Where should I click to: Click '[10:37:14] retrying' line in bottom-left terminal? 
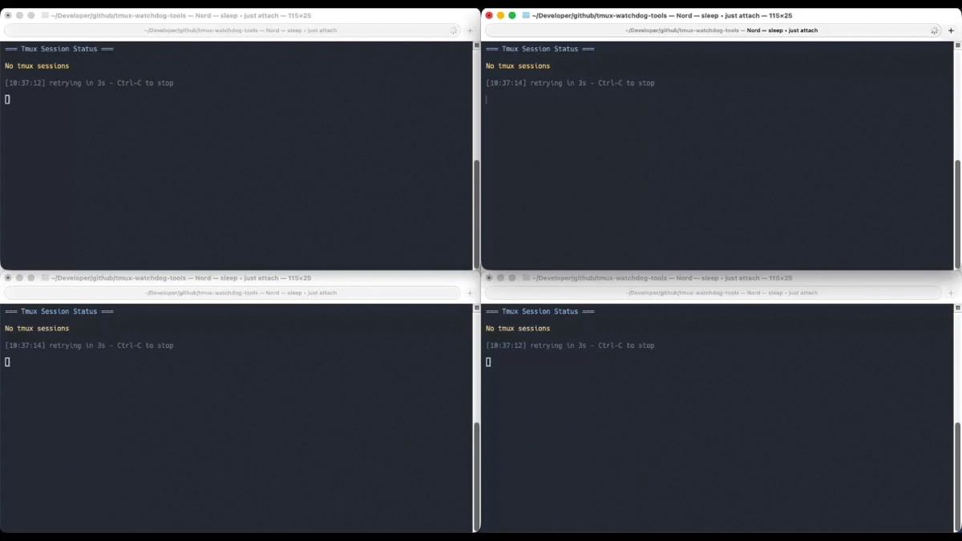pyautogui.click(x=89, y=346)
